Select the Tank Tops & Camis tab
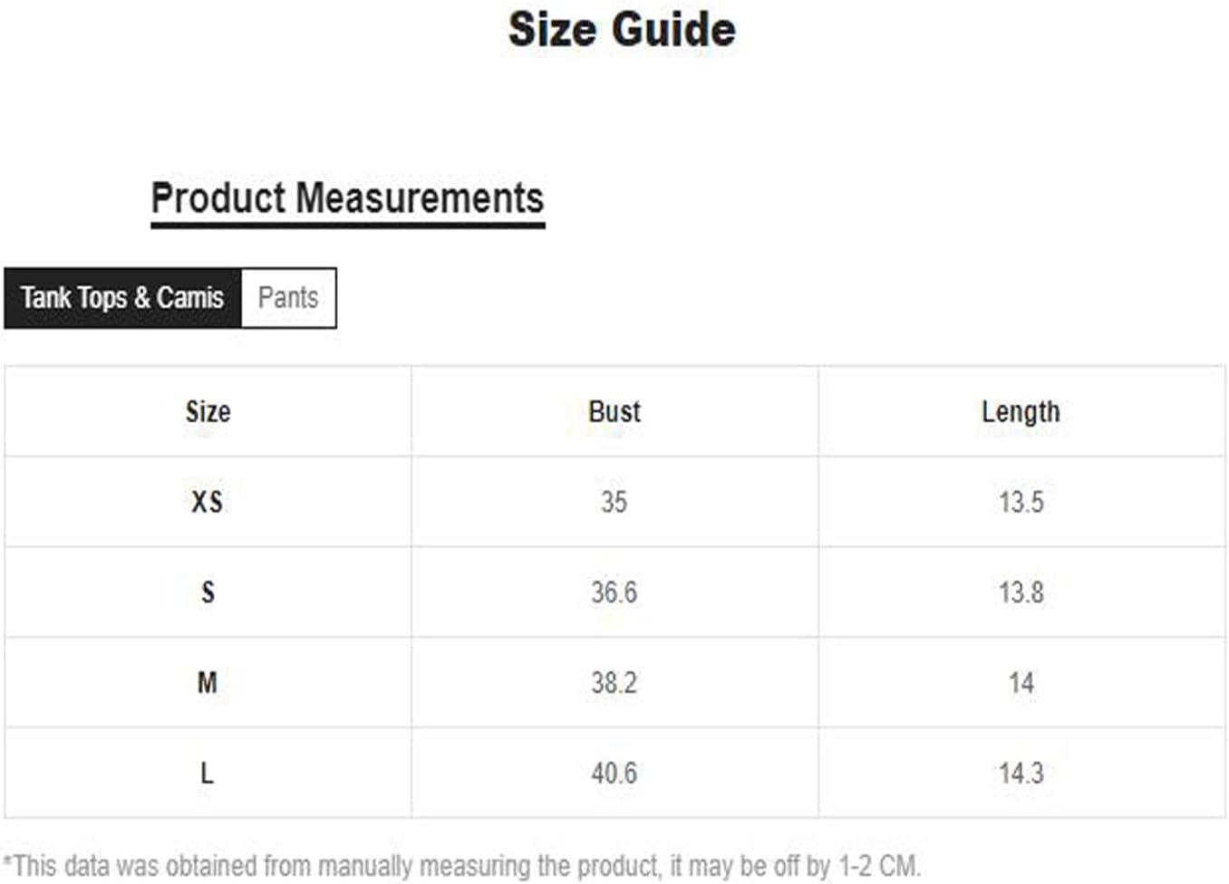The image size is (1229, 884). [x=122, y=298]
